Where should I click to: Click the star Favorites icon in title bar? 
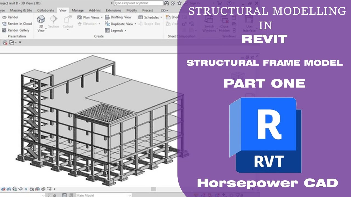(179, 3)
